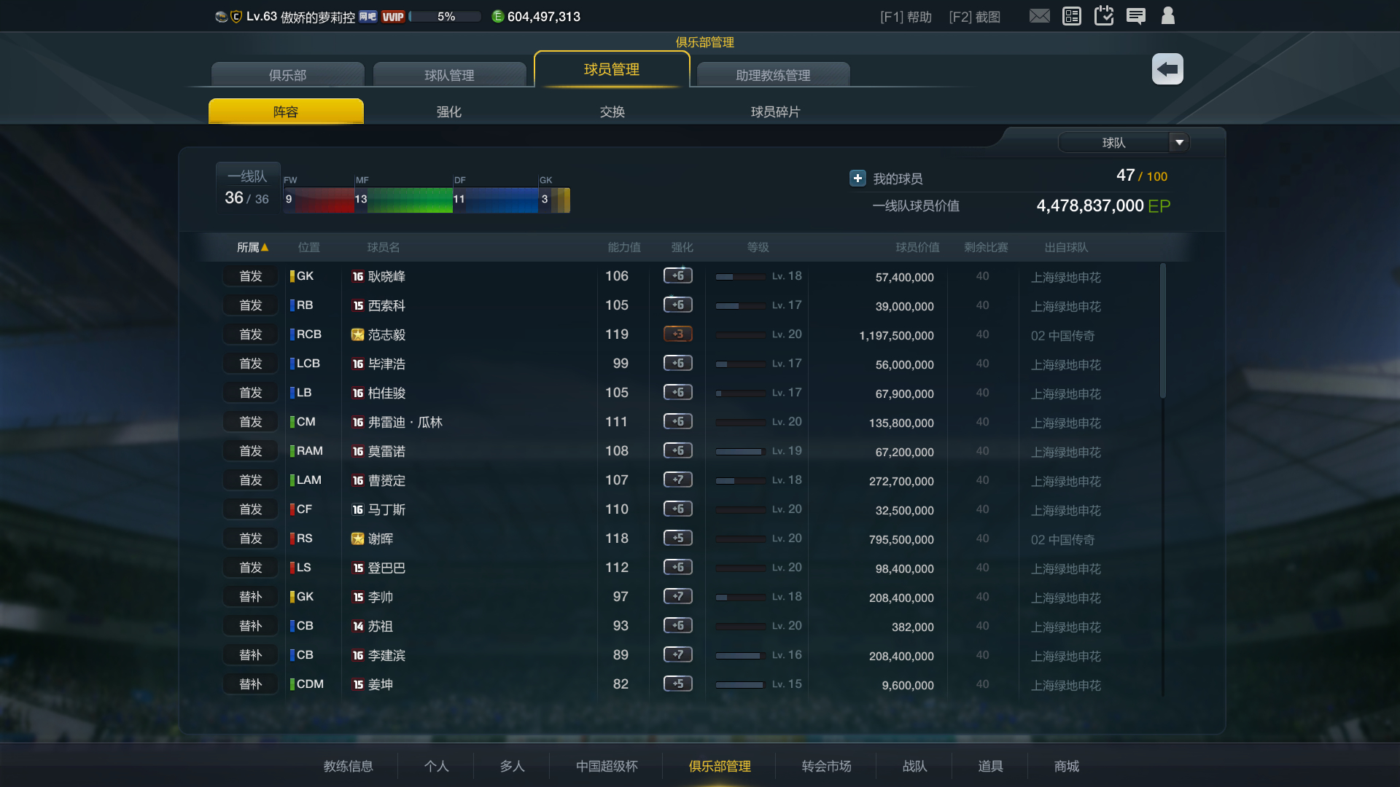1400x787 pixels.
Task: Go to 转会市场 in bottom navigation
Action: coord(826,766)
